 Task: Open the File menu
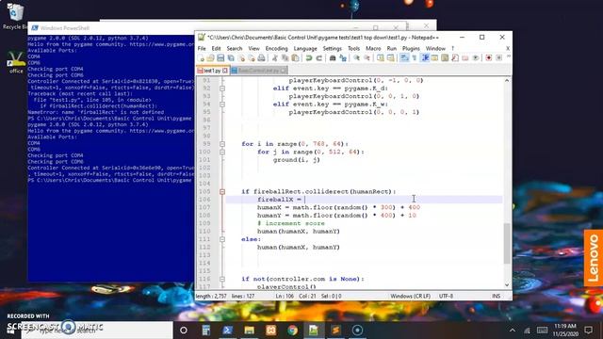coord(202,48)
